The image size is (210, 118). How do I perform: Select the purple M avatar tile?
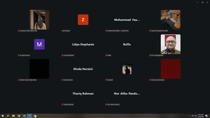click(39, 44)
